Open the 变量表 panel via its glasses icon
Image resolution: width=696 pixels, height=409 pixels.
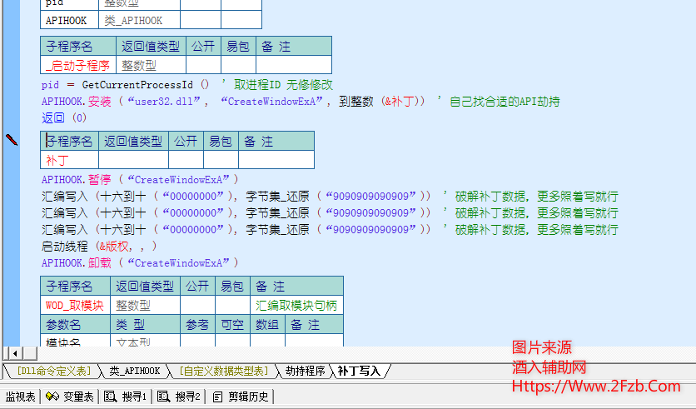click(52, 397)
